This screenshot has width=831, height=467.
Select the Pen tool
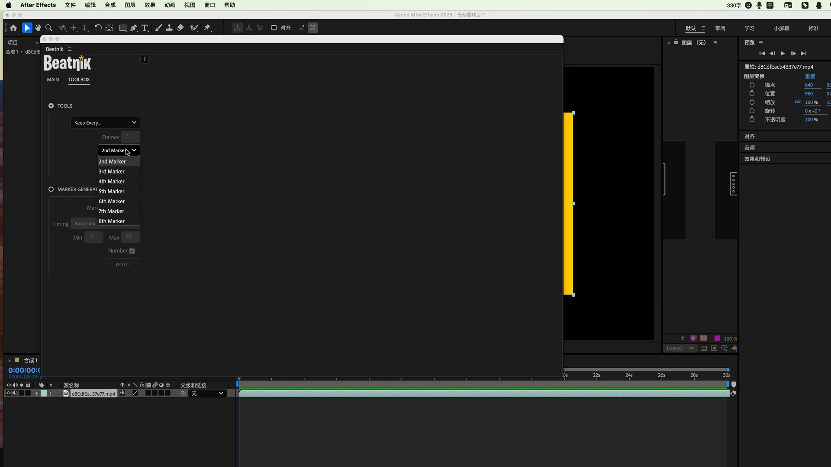(x=134, y=28)
